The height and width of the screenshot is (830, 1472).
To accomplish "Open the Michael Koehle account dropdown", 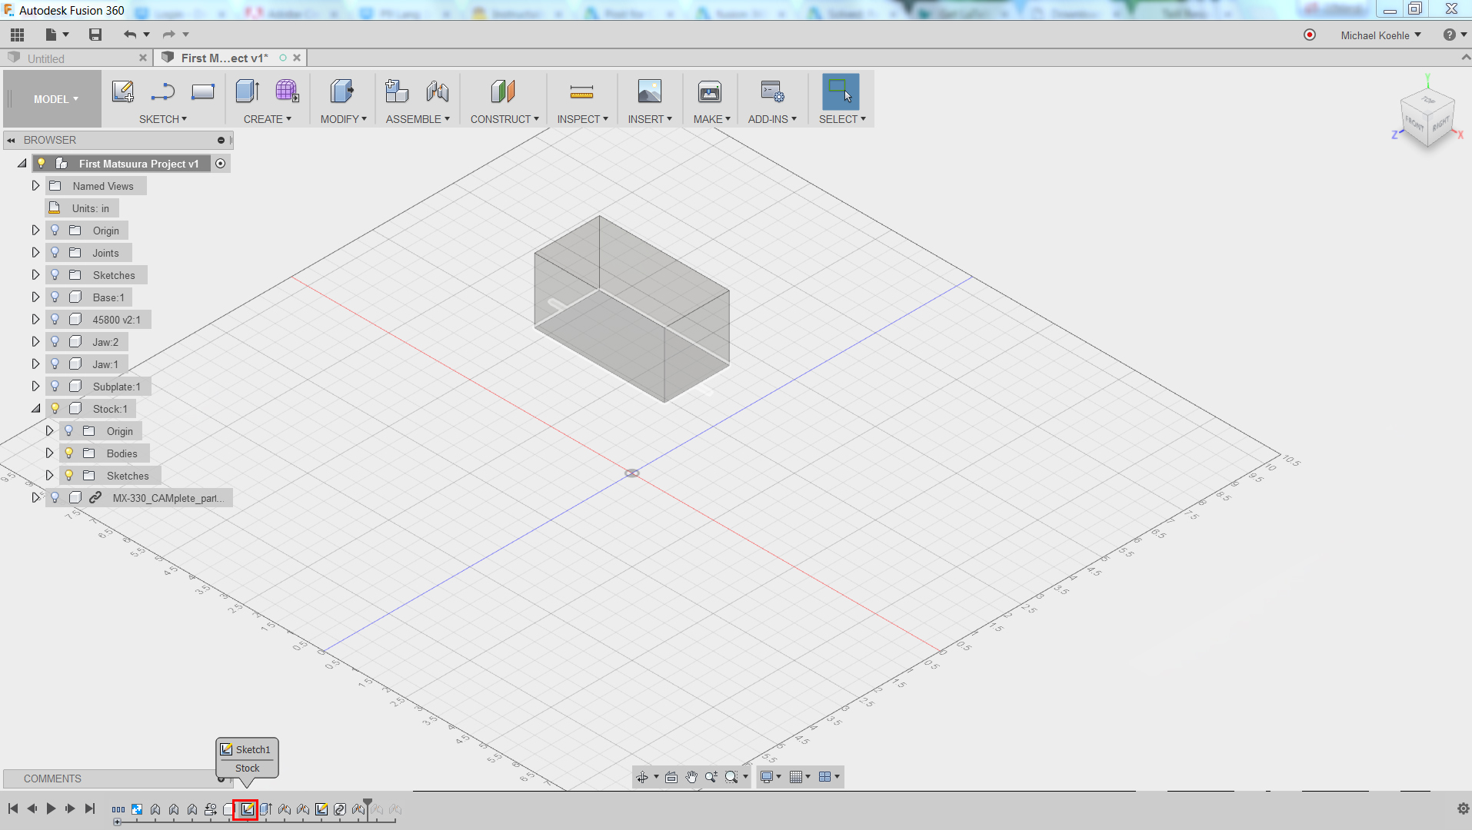I will pos(1380,35).
